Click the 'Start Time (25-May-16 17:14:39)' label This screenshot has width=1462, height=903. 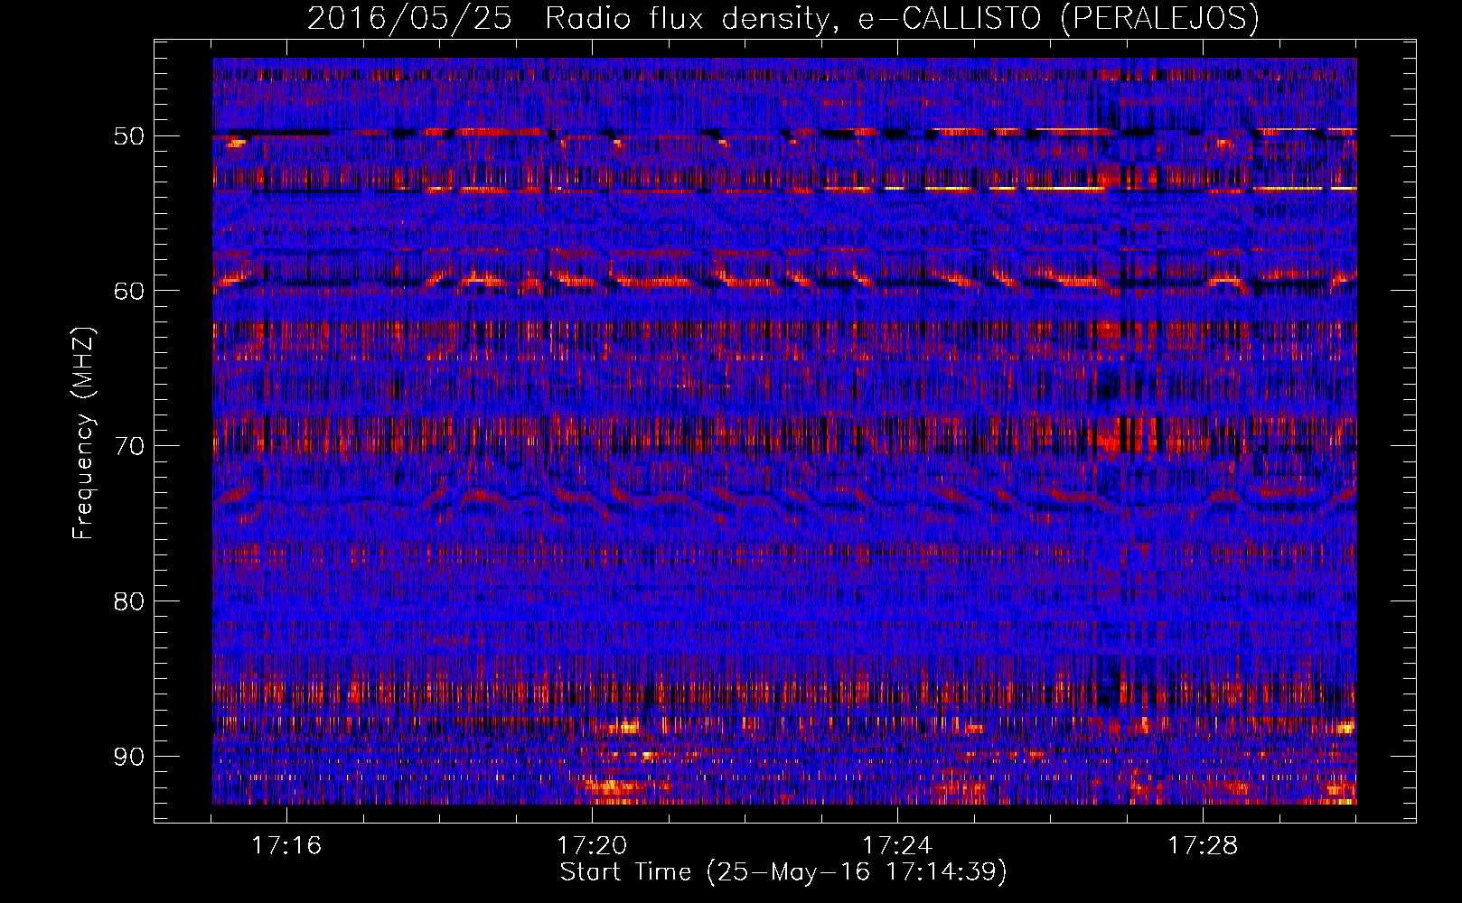tap(783, 872)
